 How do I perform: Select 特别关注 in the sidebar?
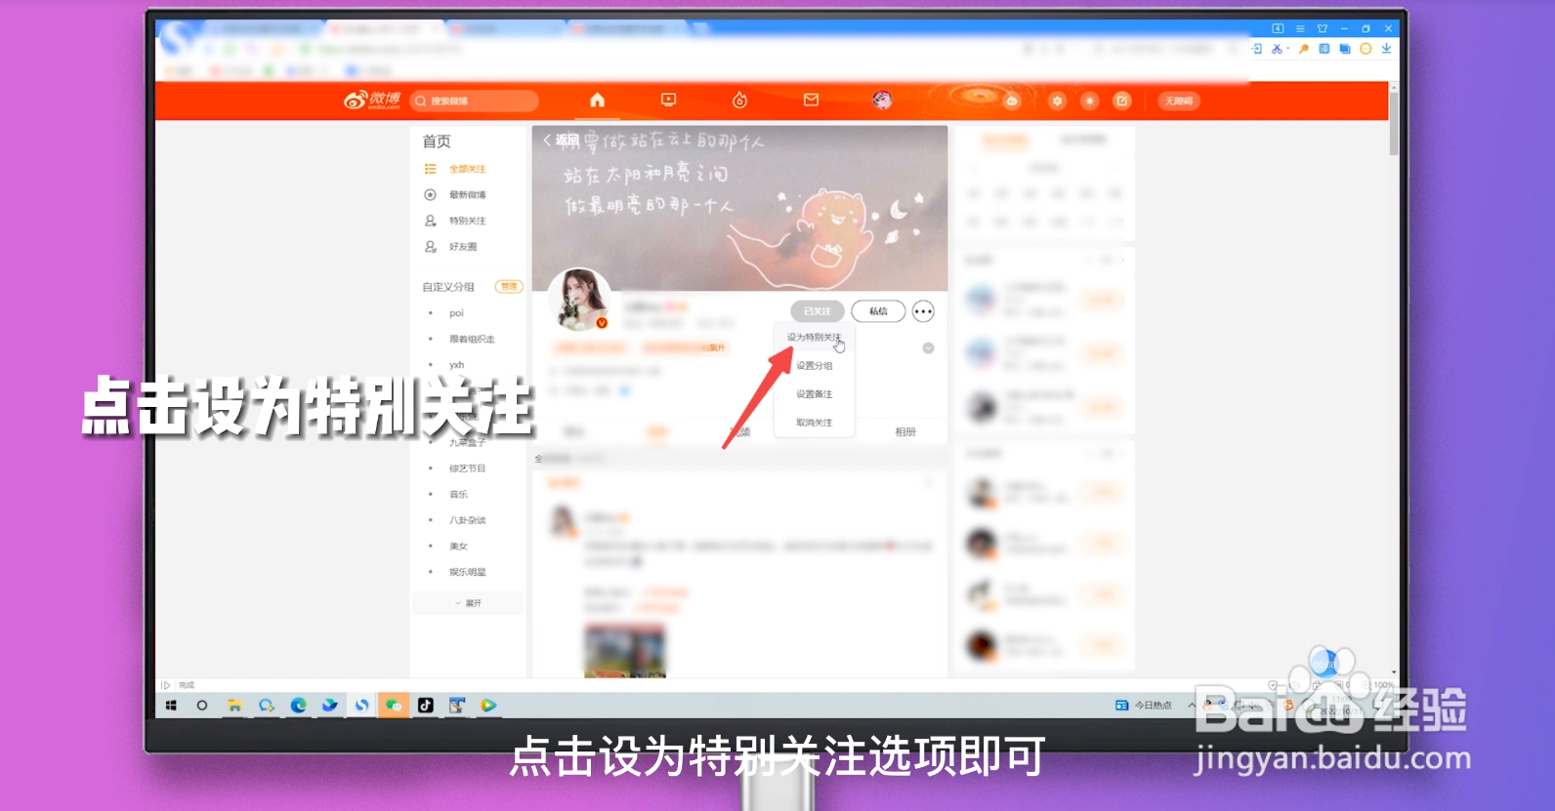[x=467, y=221]
